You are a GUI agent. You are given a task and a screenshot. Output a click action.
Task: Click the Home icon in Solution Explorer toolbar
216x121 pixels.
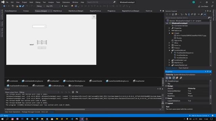tap(173, 14)
